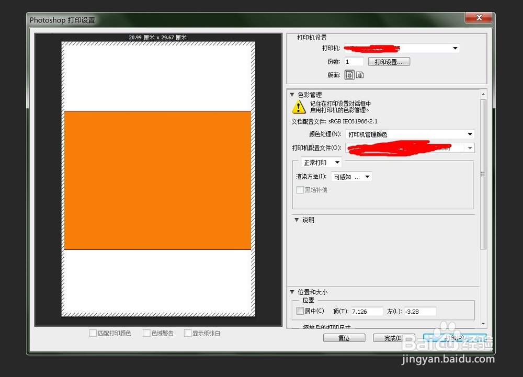Image resolution: width=523 pixels, height=377 pixels.
Task: Open the 渲染方法(I) dropdown
Action: tap(351, 177)
